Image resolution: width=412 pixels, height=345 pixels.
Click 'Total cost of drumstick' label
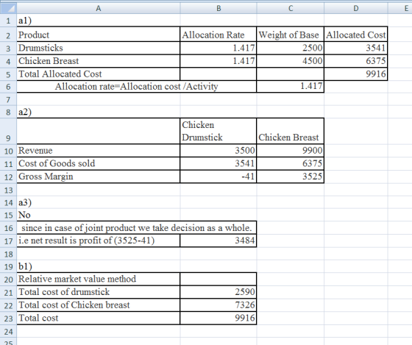pyautogui.click(x=99, y=292)
